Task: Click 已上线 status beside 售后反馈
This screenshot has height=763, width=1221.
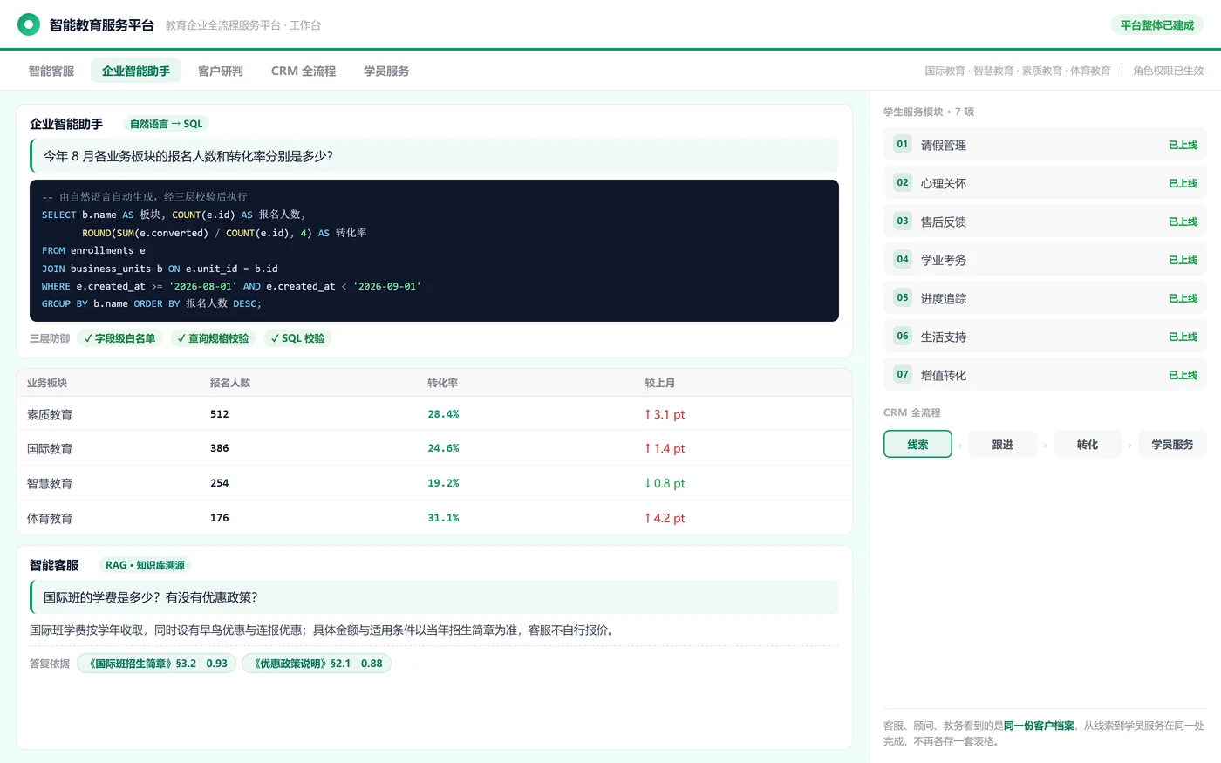Action: point(1183,221)
